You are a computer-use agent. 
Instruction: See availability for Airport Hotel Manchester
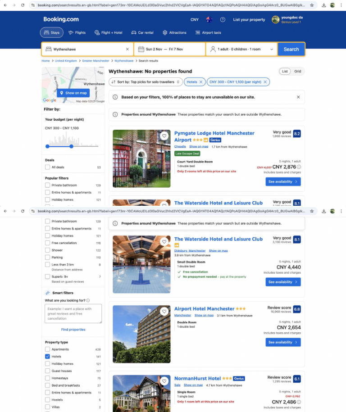pos(283,342)
